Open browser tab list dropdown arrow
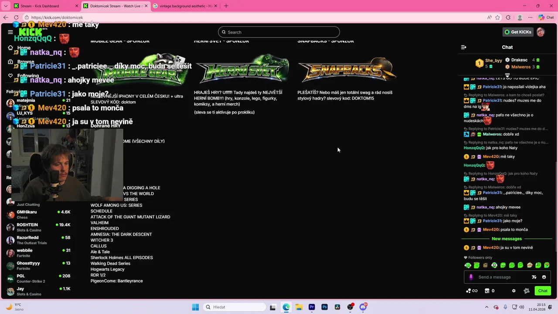Screen dimensions: 558x314 (x=6, y=6)
